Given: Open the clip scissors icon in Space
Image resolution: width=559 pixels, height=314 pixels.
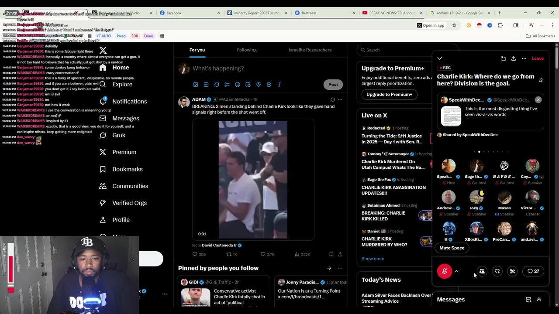Looking at the screenshot, I should tap(513, 271).
